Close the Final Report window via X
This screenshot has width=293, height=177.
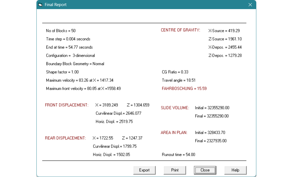pos(250,5)
